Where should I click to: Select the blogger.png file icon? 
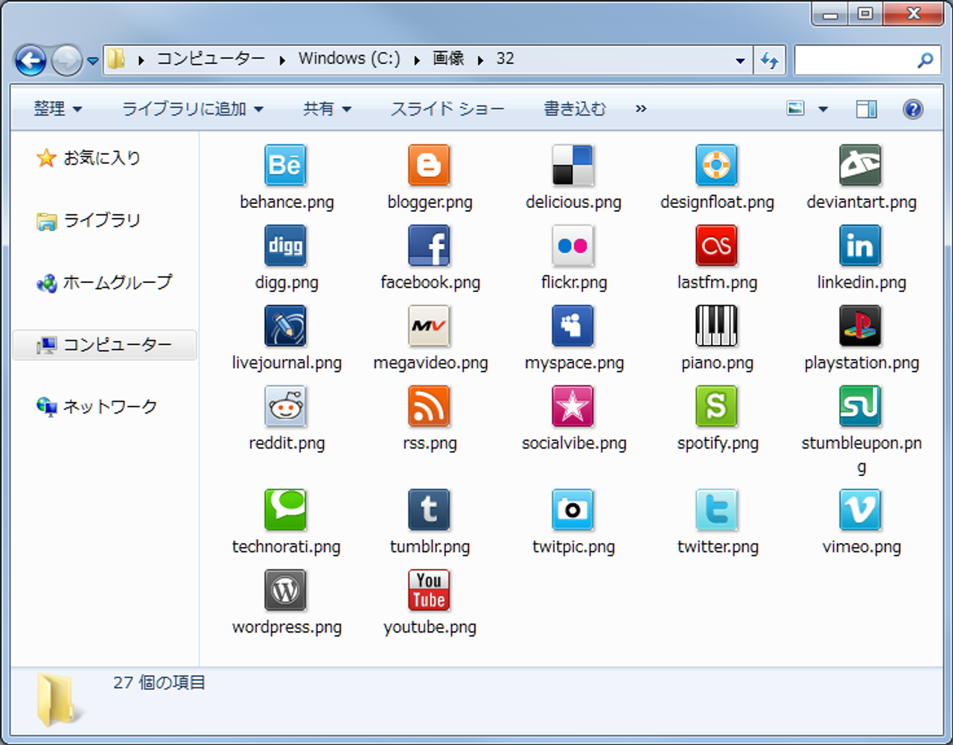point(429,165)
